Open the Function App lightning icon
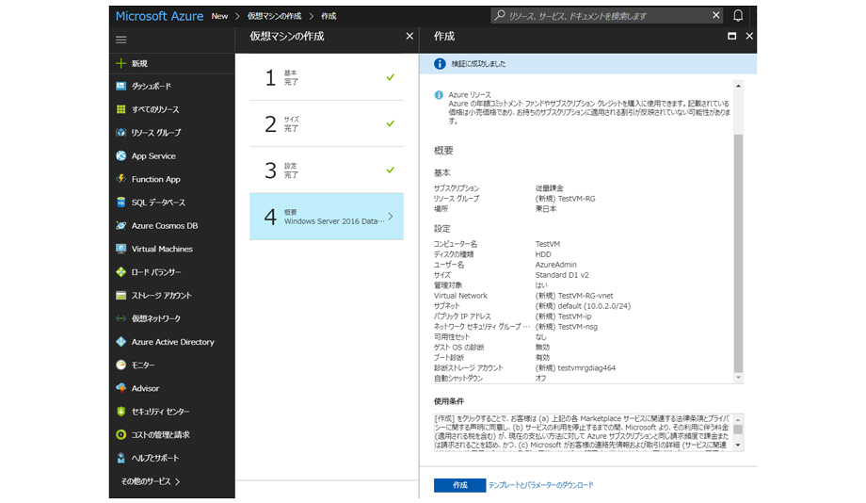Viewport: 866px width, 503px height. pyautogui.click(x=121, y=179)
